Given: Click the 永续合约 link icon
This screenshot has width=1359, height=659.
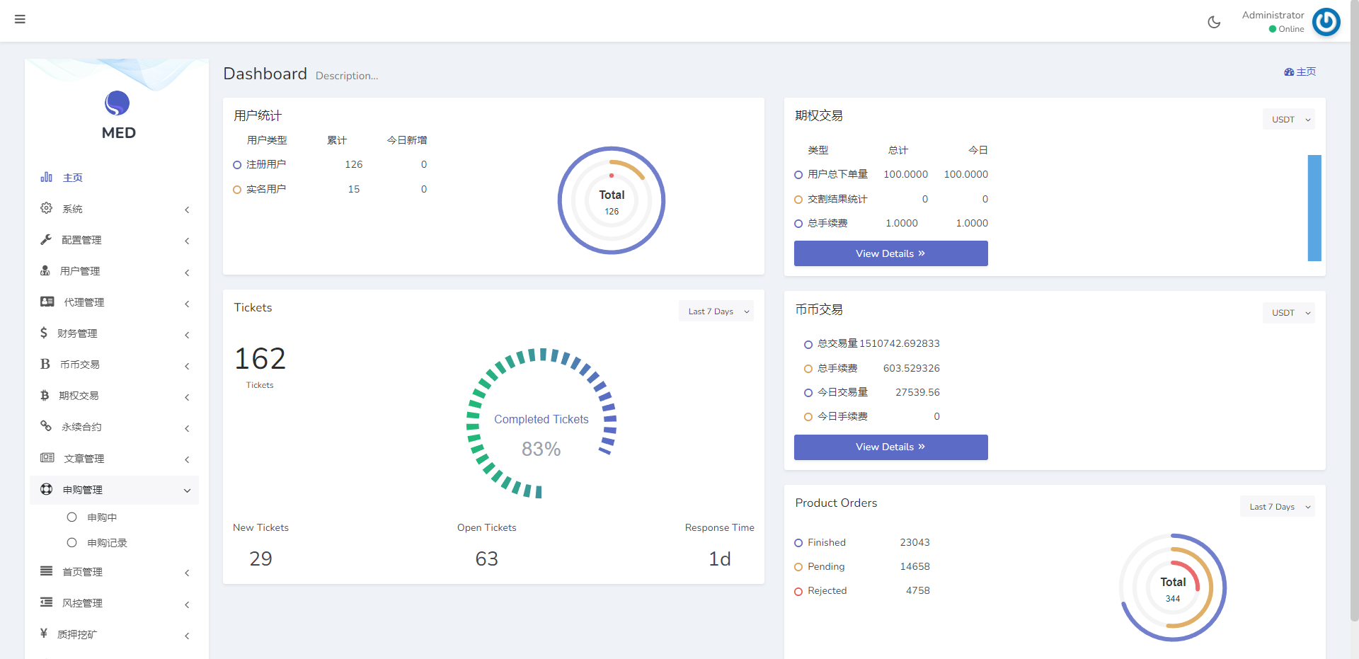Looking at the screenshot, I should [46, 426].
